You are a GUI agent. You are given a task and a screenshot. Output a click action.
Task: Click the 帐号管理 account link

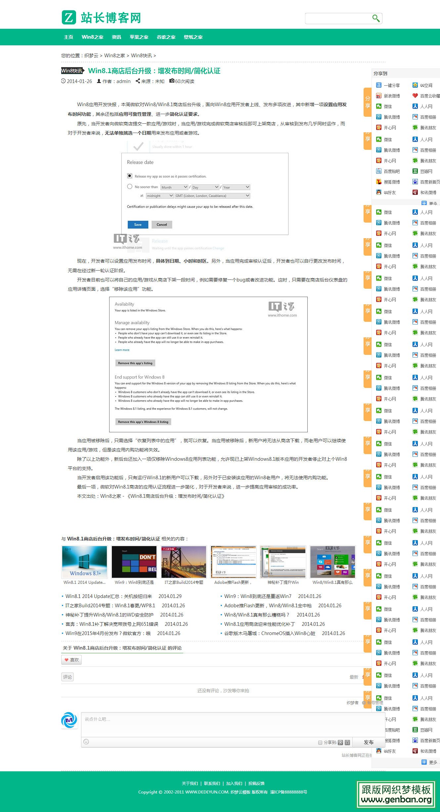(375, 703)
